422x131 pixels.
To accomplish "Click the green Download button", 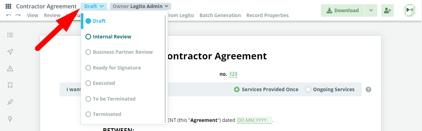I will (343, 10).
